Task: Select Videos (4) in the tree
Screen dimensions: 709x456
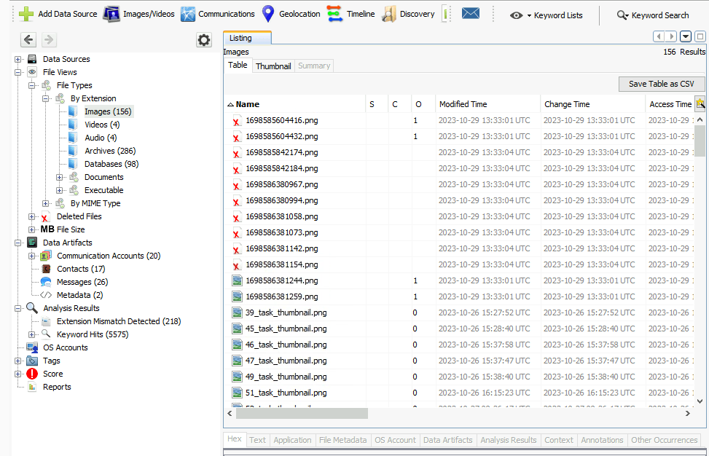Action: [x=102, y=125]
